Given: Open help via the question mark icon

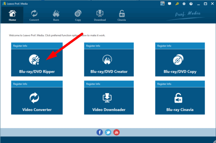Looking at the screenshot, I should pyautogui.click(x=191, y=4).
